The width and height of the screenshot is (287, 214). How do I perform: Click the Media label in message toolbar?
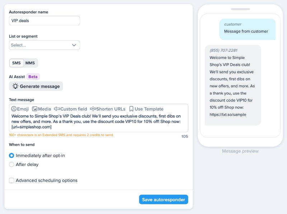[x=44, y=109]
